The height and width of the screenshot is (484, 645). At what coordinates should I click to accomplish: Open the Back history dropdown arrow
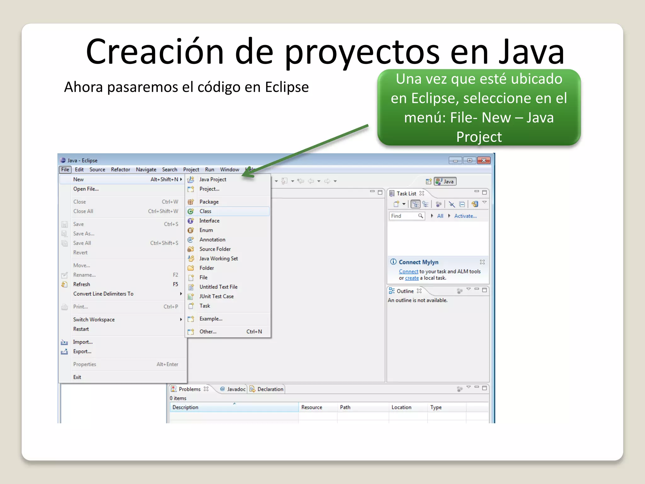(x=319, y=181)
